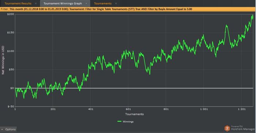256x133 pixels.
Task: Open the Tournaments tab
Action: click(x=103, y=3)
